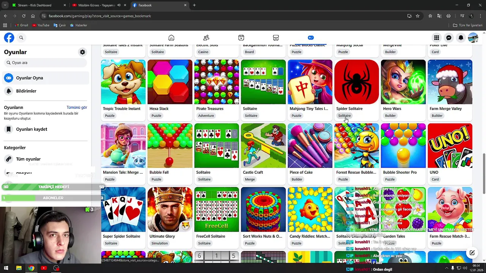486x273 pixels.
Task: Open YouTube bookmark
Action: 41,25
